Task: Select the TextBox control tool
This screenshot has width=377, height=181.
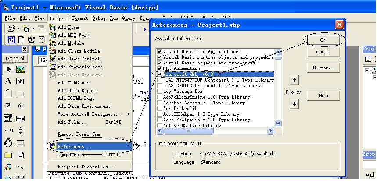Action: coord(21,82)
